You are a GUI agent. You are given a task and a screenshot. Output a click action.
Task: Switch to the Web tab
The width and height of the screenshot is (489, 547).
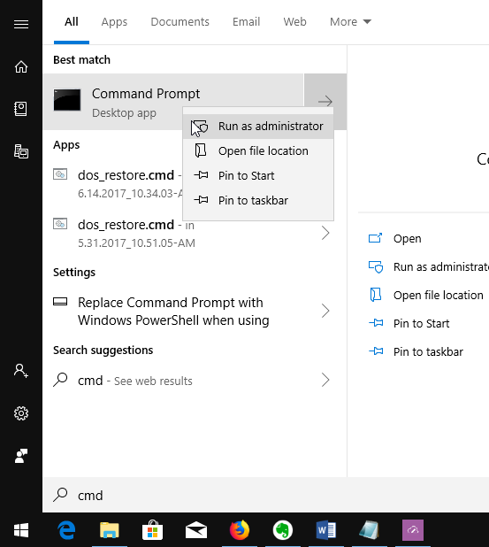pos(294,22)
